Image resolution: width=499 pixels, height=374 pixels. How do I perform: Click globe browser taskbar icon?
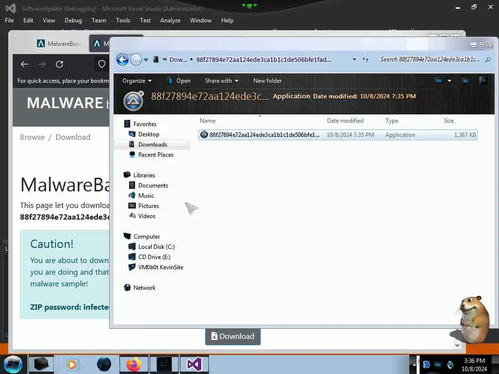click(x=104, y=364)
